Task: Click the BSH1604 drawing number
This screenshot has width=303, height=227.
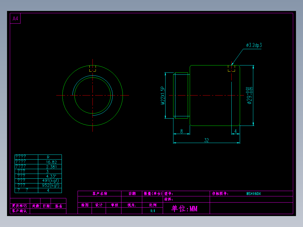Action: coord(254,194)
